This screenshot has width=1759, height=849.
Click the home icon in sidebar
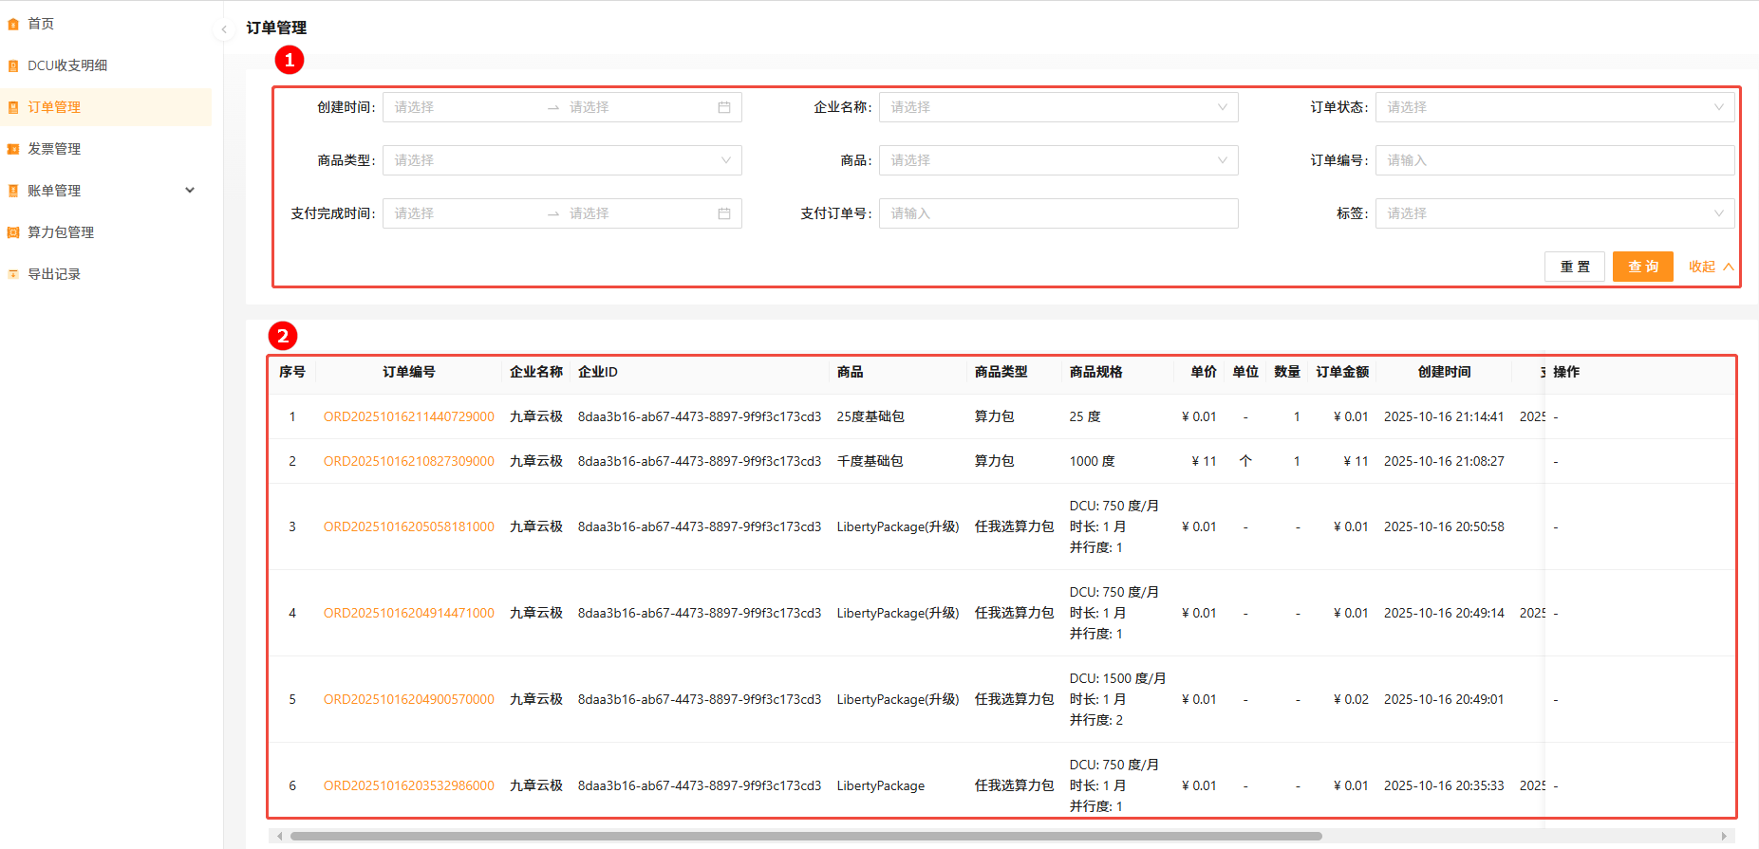pyautogui.click(x=13, y=24)
